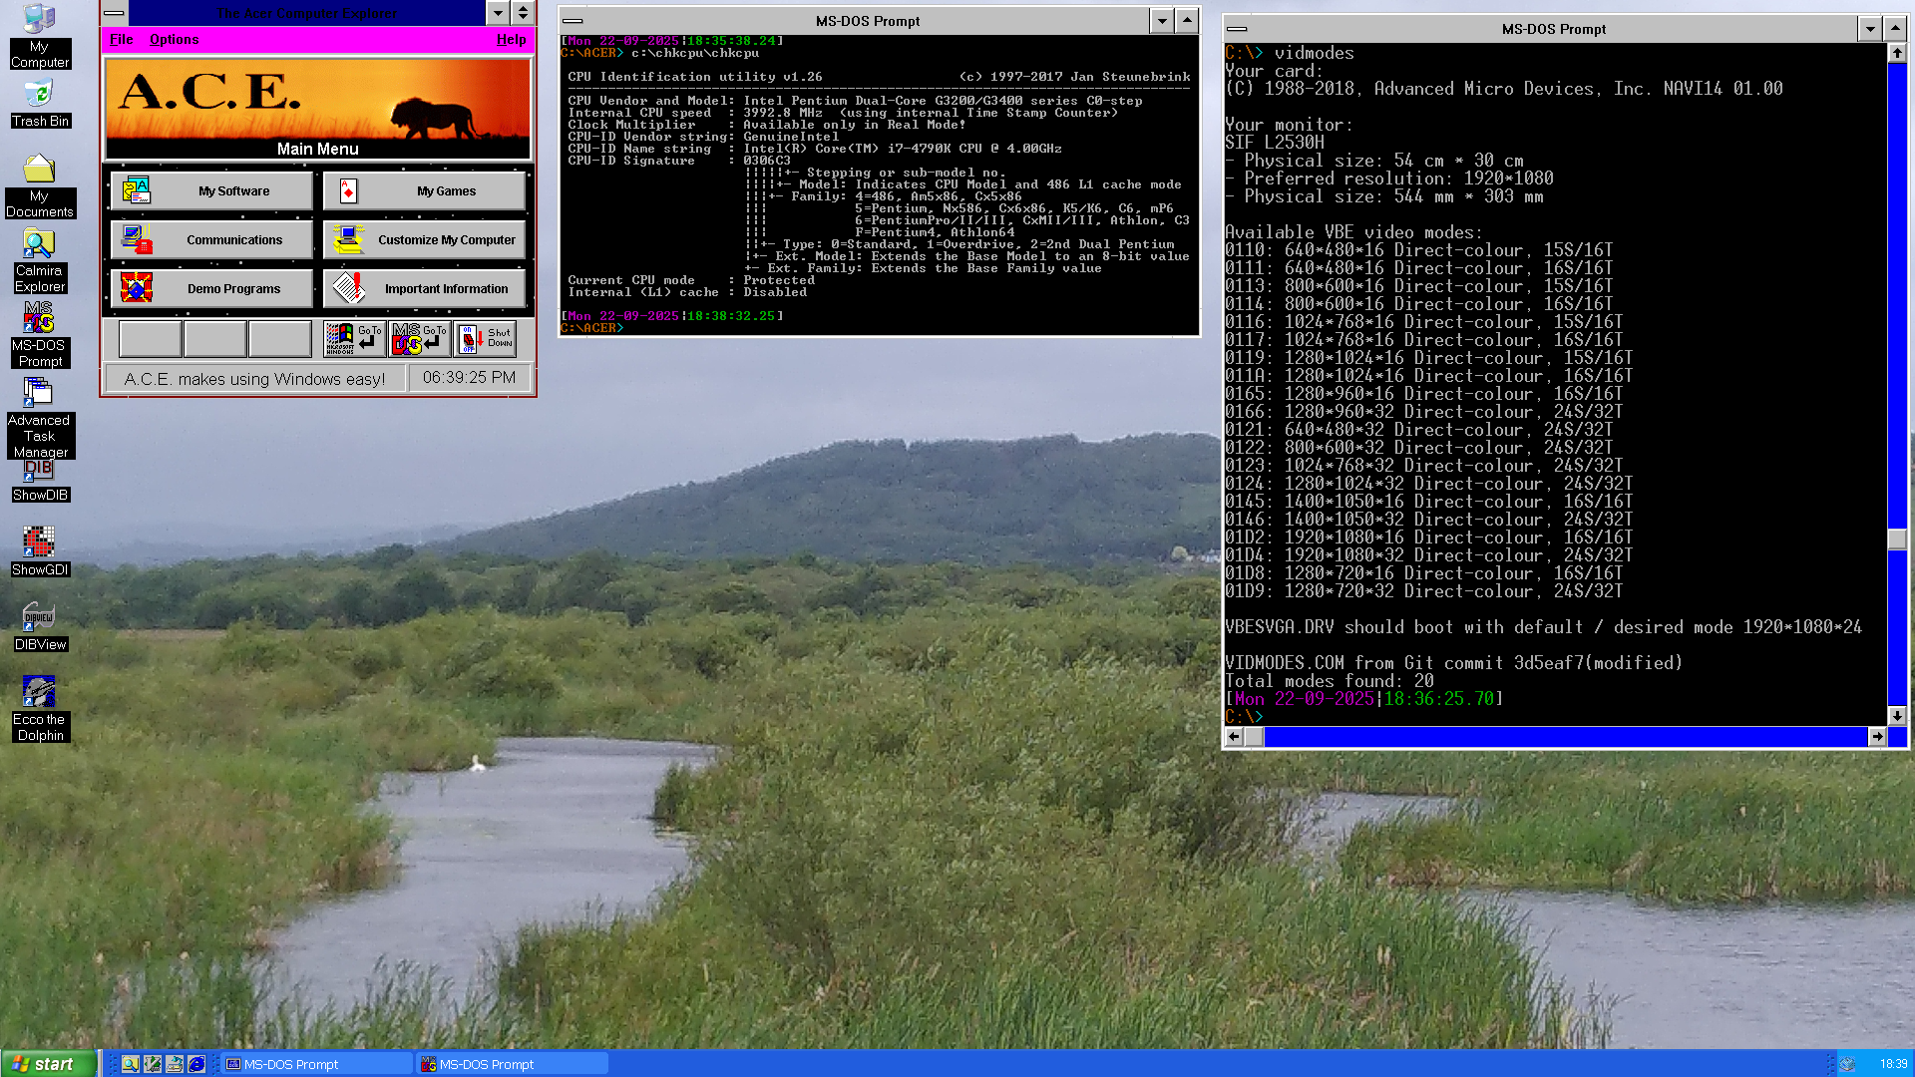Open Ecco the Dolphin shortcut

tap(40, 709)
